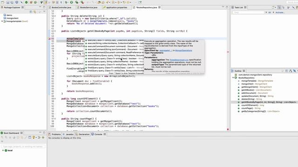Click the external window icon in toolbar
The width and height of the screenshot is (298, 167).
point(140,2)
